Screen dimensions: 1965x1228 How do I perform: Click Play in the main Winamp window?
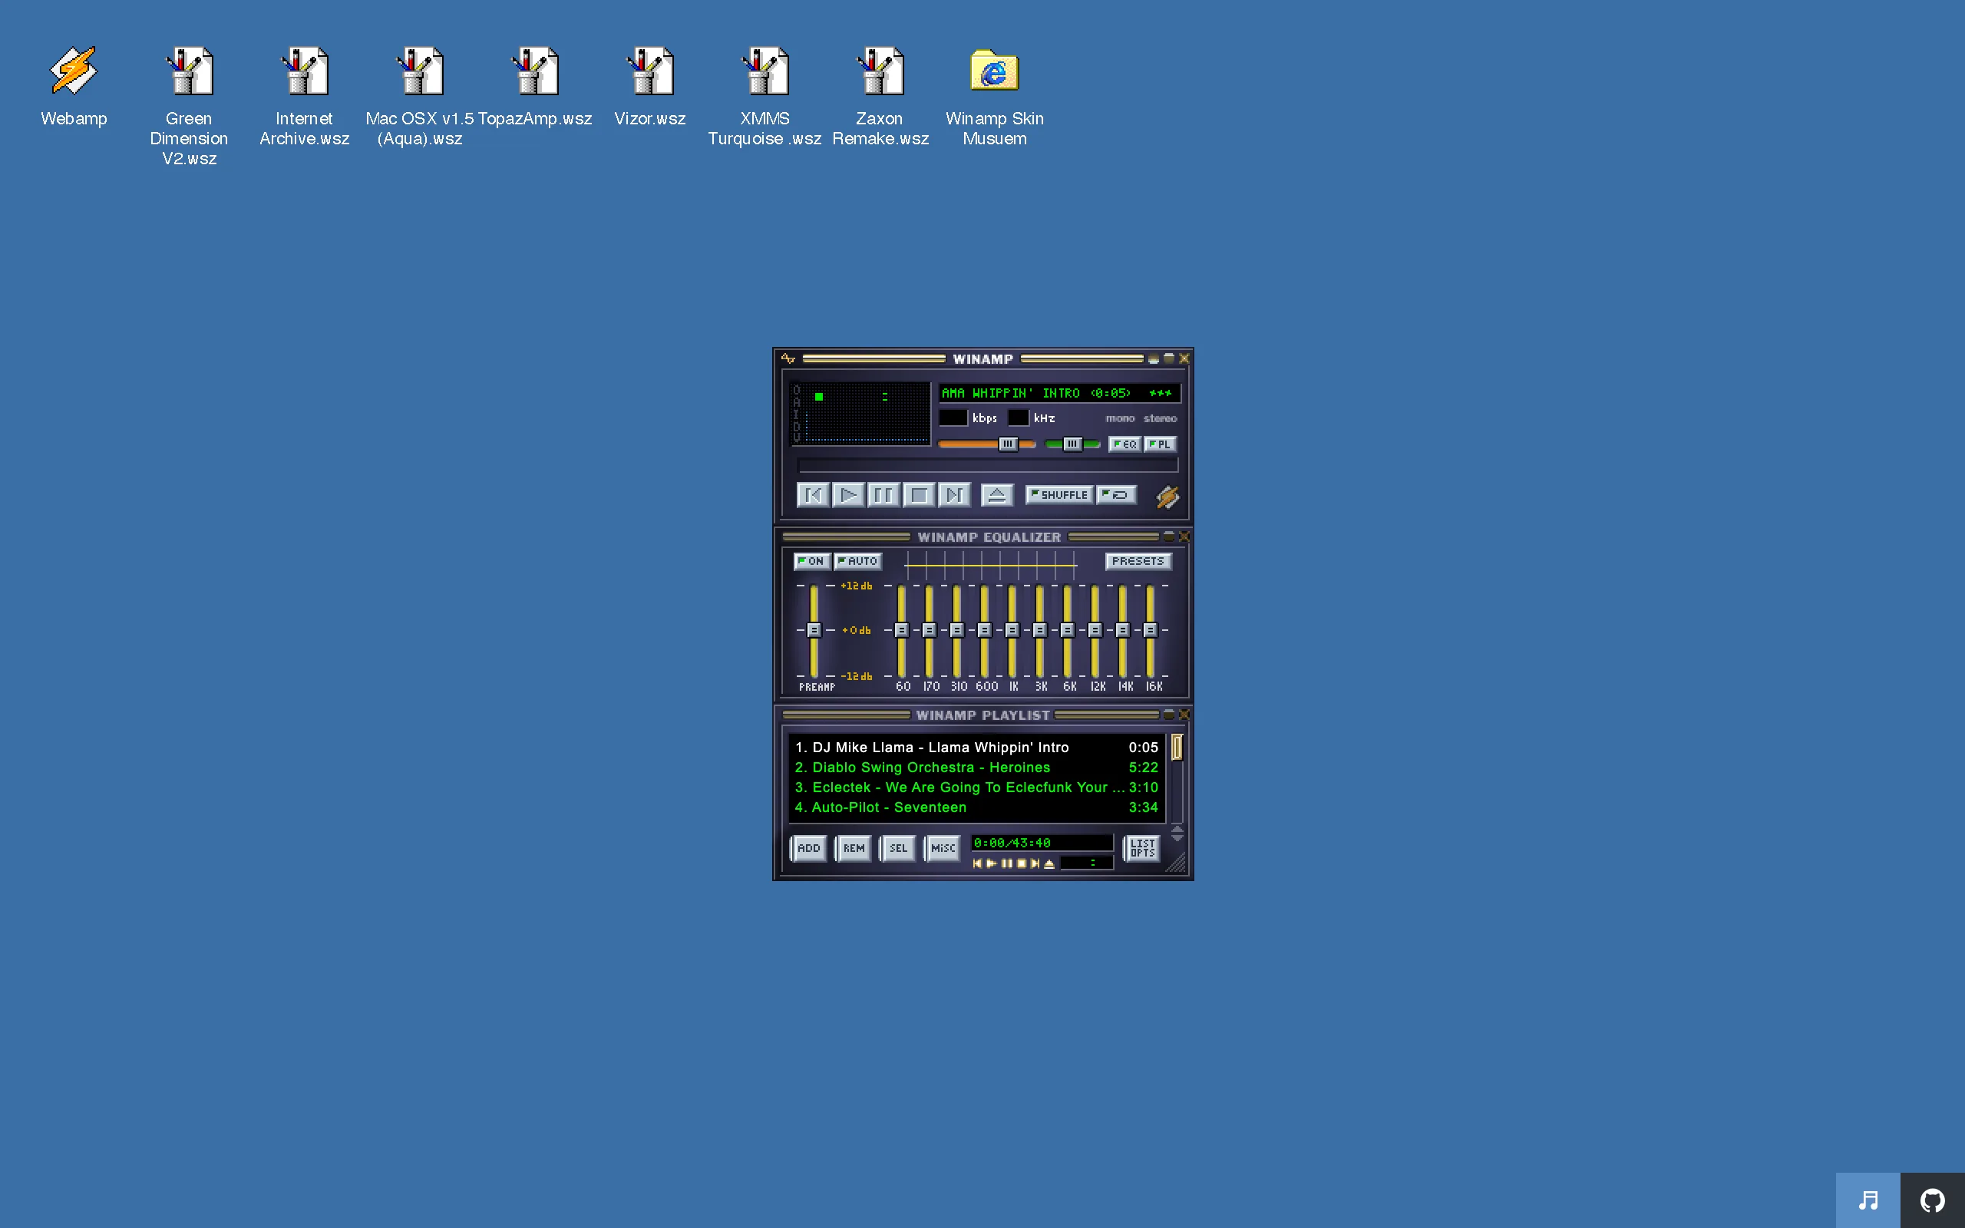(848, 494)
